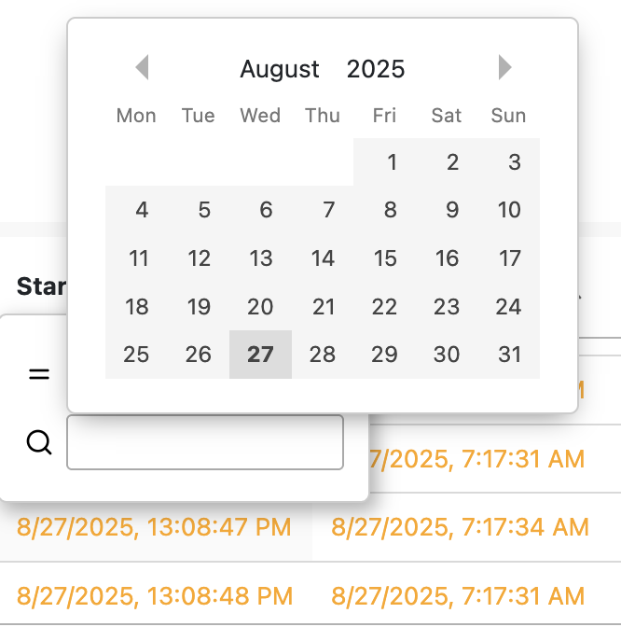The width and height of the screenshot is (621, 627).
Task: Pick August 15 in the calendar
Action: [x=384, y=258]
